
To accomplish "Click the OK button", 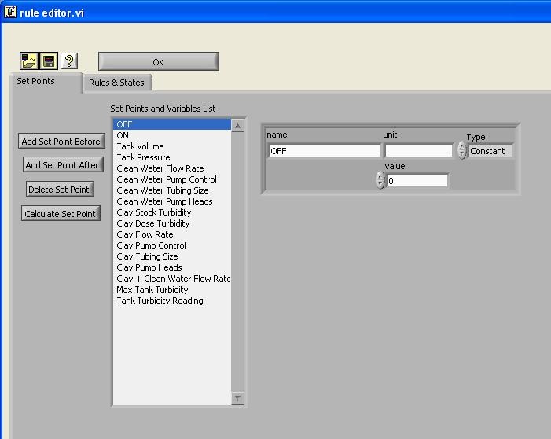I will click(159, 62).
